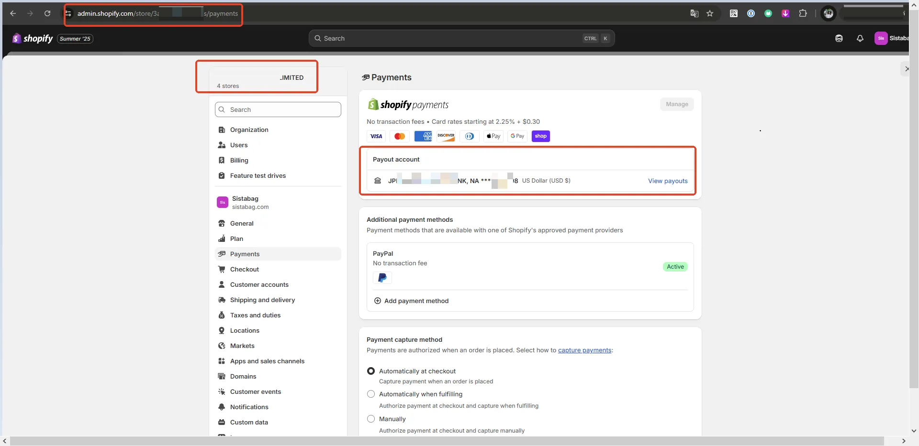919x446 pixels.
Task: Close the settings panel with X
Action: point(906,69)
